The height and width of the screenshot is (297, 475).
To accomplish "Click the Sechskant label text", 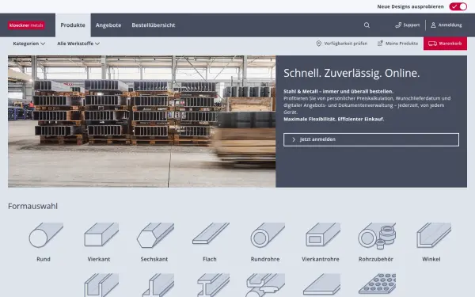I will click(154, 259).
